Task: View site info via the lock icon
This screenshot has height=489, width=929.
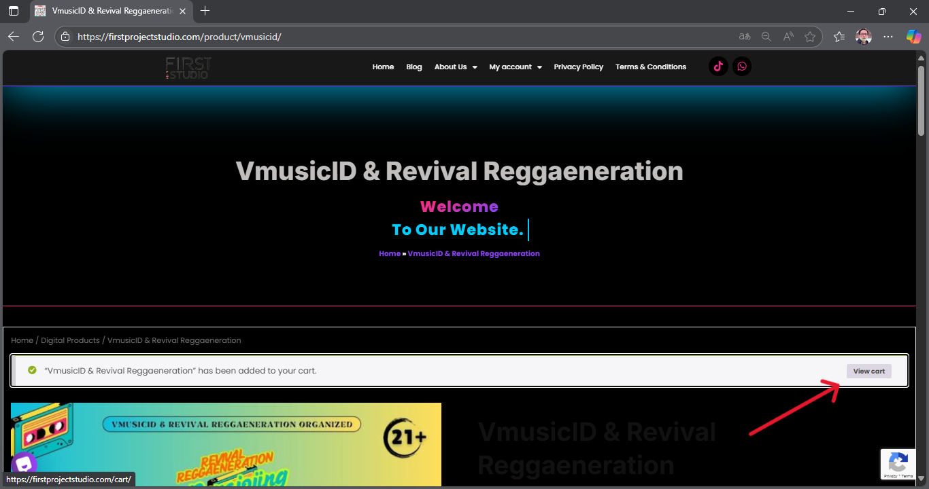Action: 65,37
